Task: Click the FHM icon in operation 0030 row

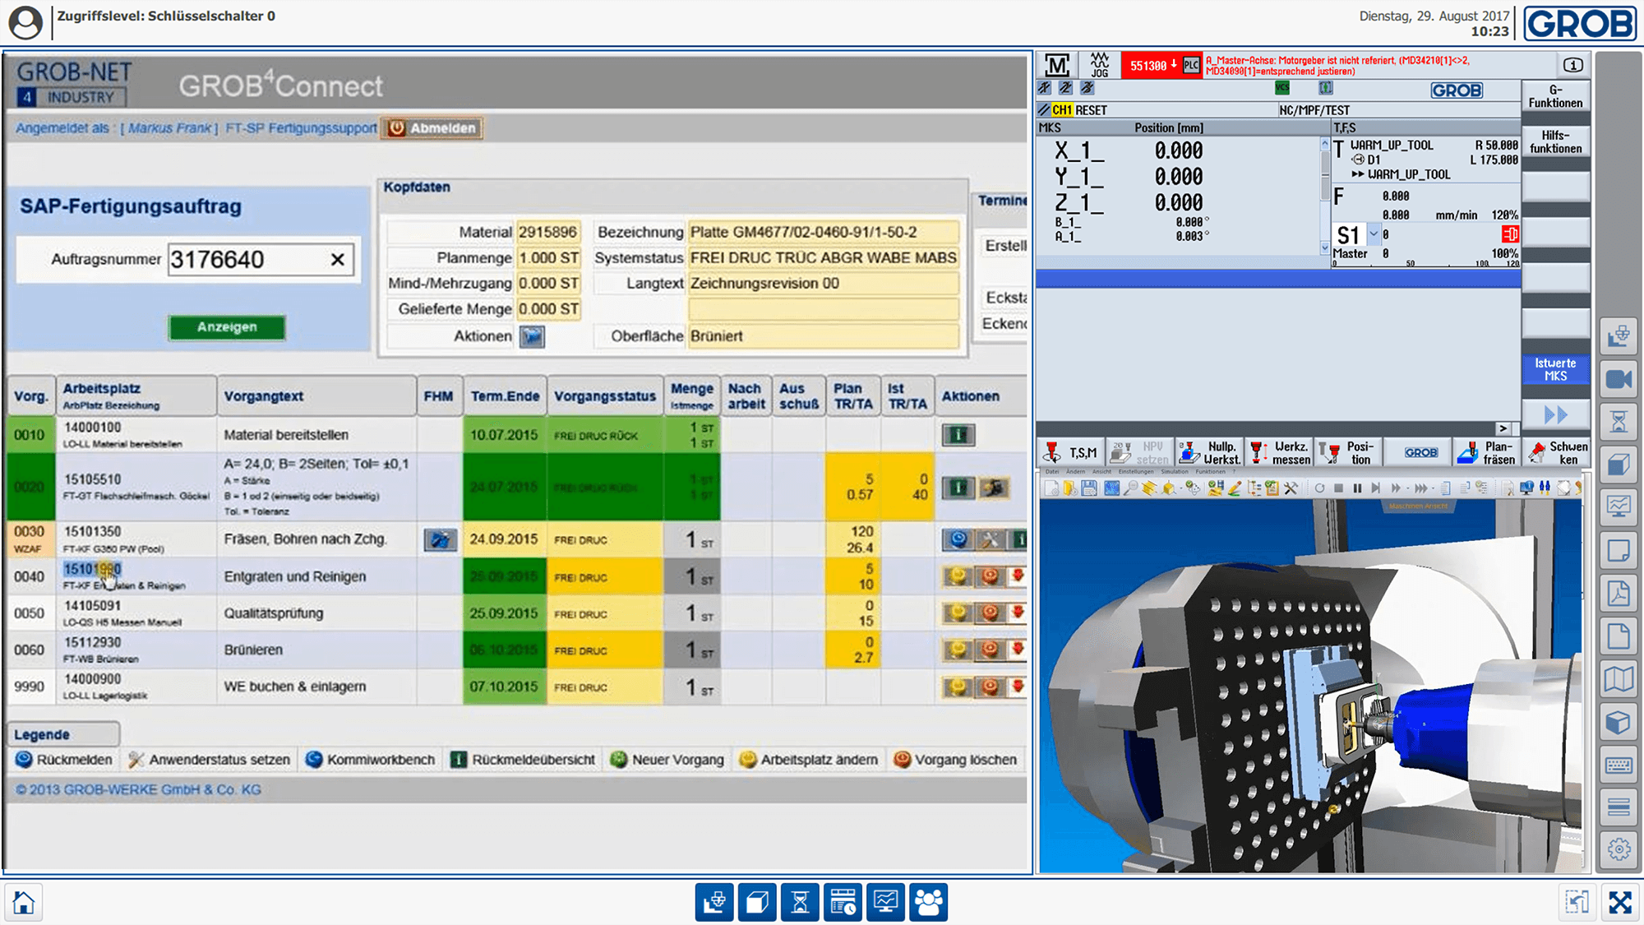Action: point(441,539)
